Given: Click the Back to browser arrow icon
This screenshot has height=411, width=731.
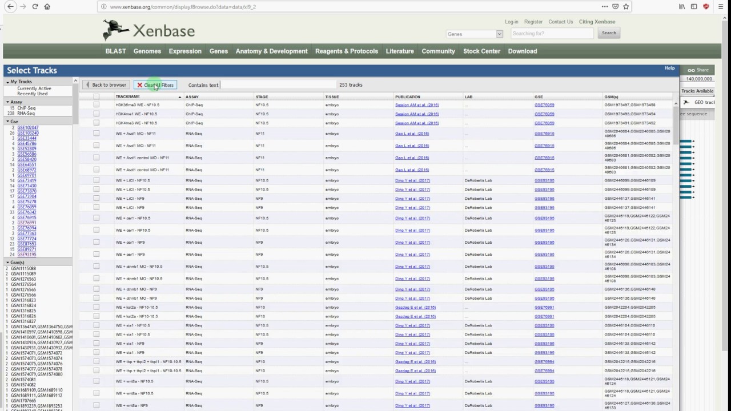Looking at the screenshot, I should tap(88, 85).
